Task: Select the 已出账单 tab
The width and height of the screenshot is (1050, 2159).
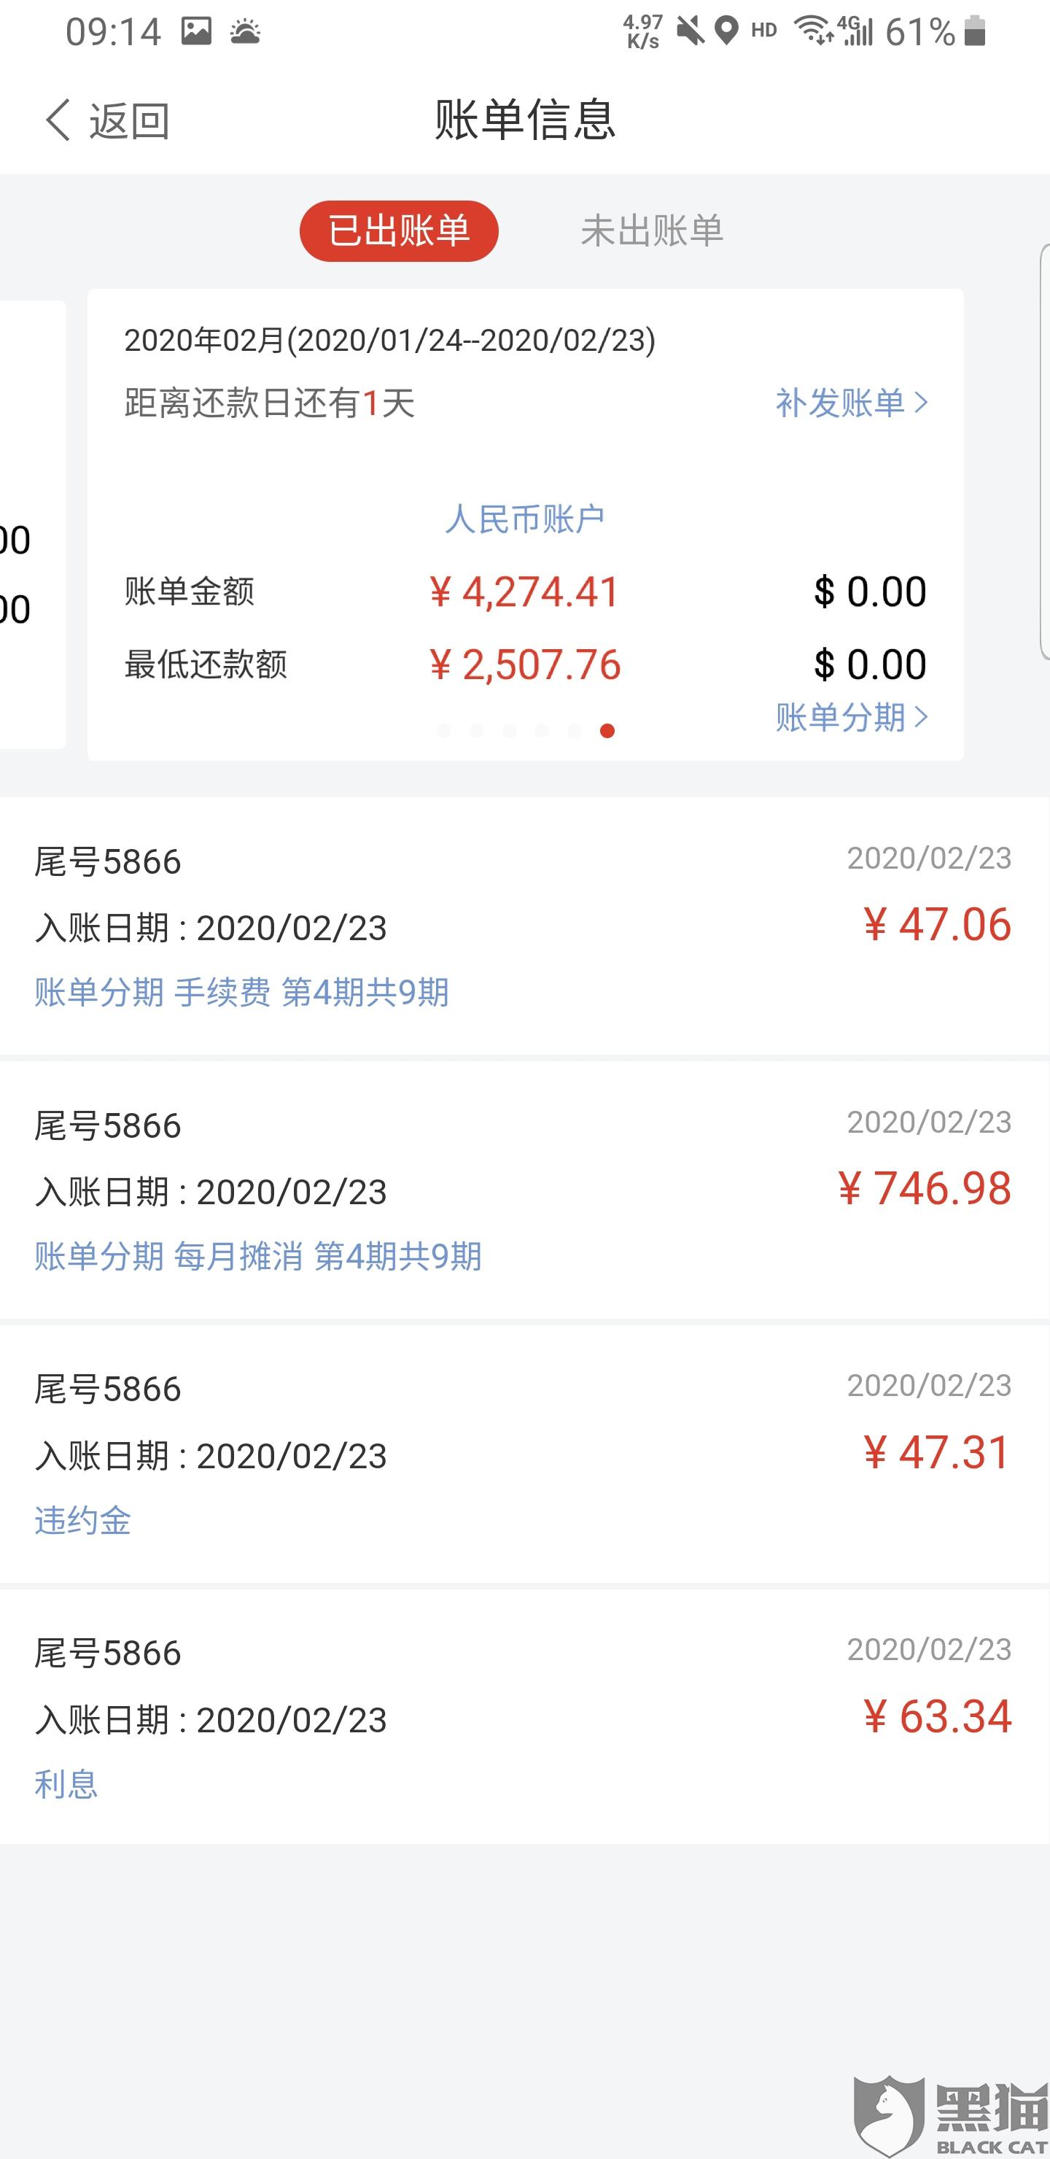Action: click(x=399, y=230)
